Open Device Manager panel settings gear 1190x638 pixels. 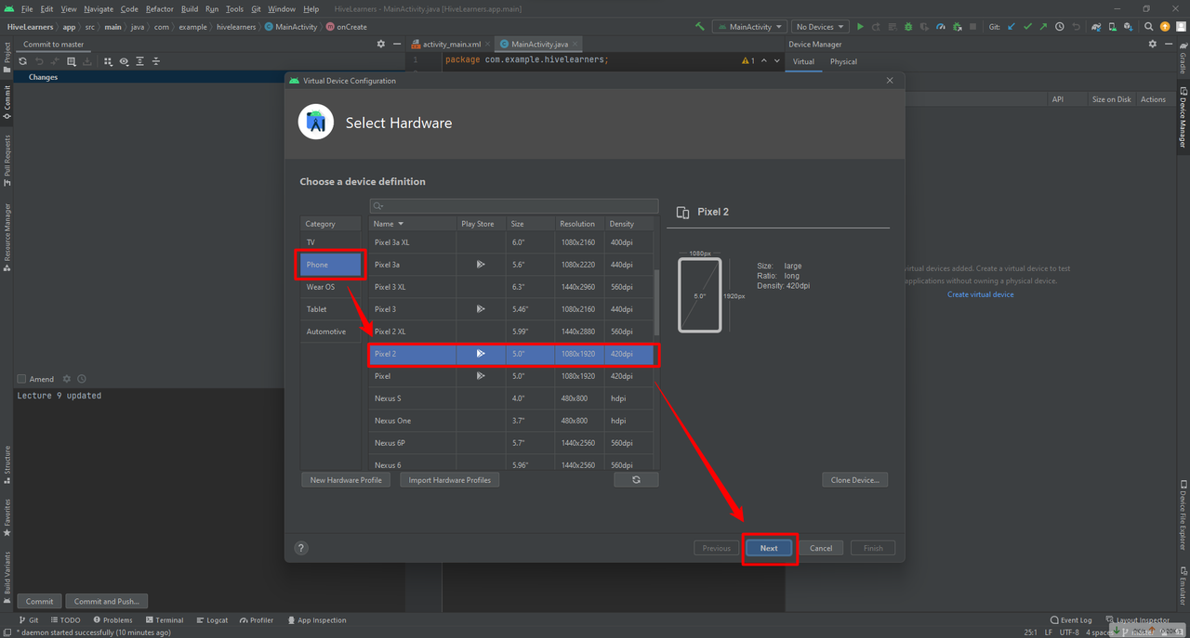click(1153, 44)
